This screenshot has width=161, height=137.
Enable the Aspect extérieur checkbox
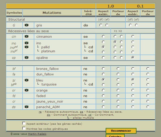tap(24, 123)
